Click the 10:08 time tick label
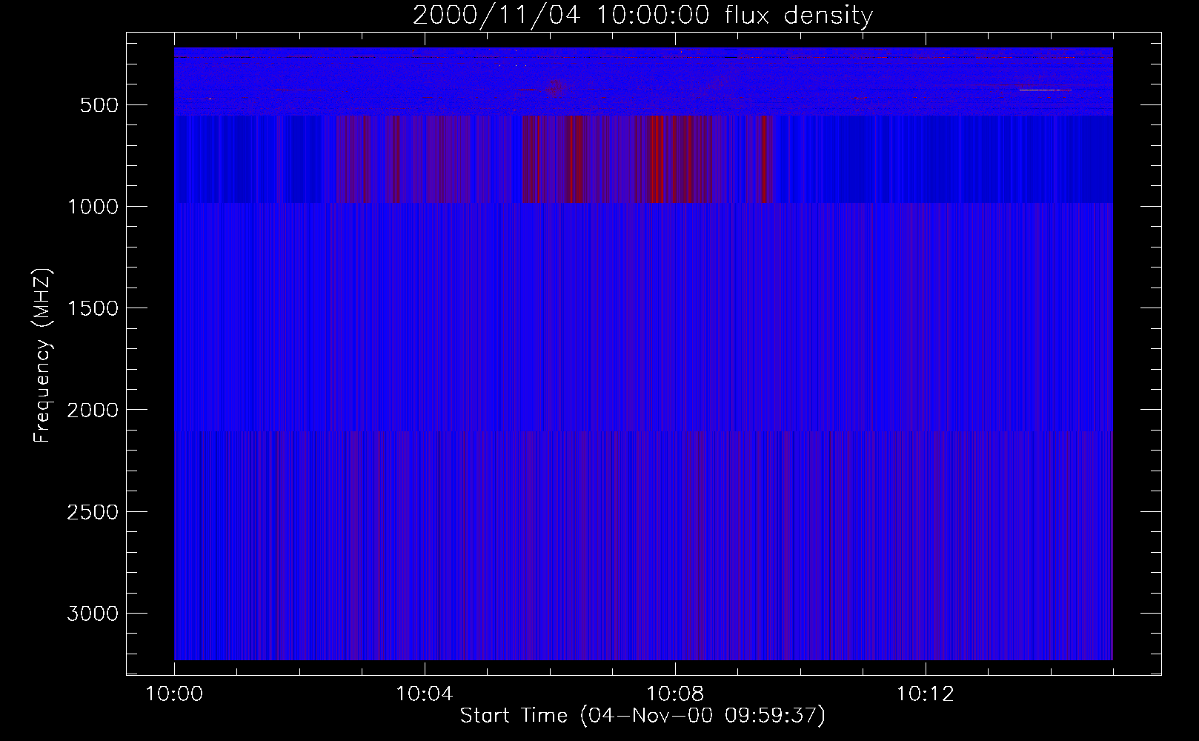The image size is (1199, 741). coord(675,694)
